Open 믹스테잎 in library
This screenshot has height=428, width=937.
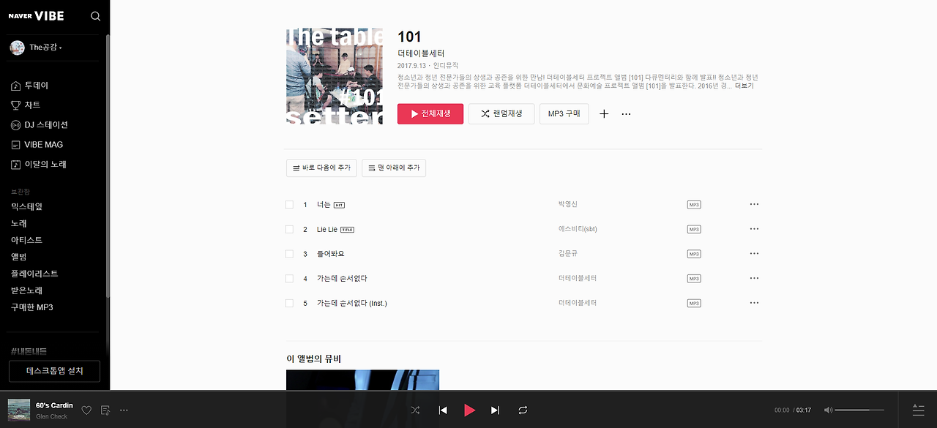pyautogui.click(x=26, y=207)
